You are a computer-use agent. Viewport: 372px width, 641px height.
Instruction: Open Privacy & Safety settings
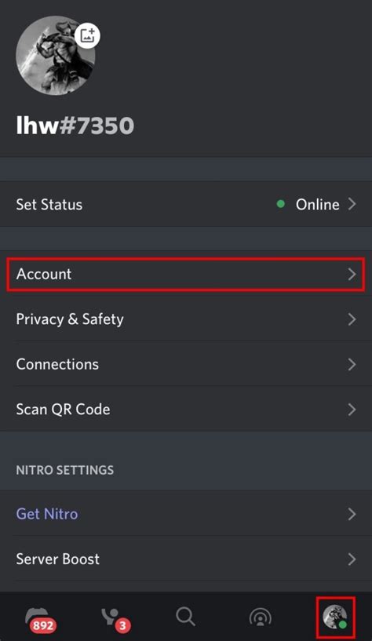click(x=186, y=319)
